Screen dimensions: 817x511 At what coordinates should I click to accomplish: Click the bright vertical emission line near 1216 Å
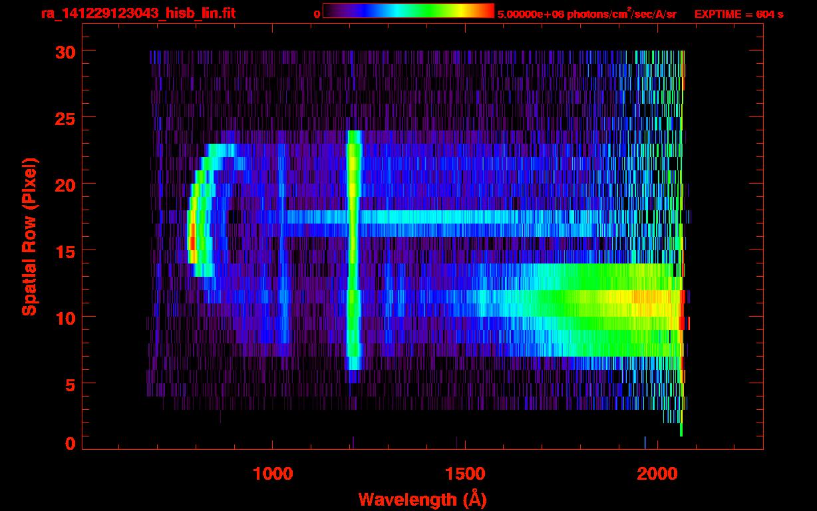coord(354,250)
